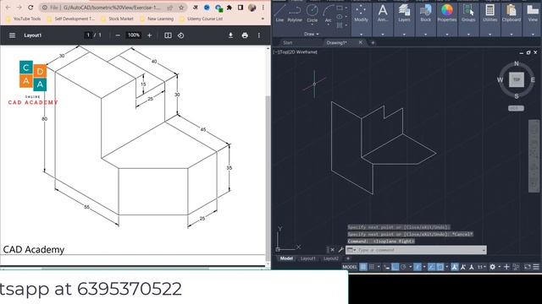Expand the Utilities panel arrow

(x=489, y=34)
